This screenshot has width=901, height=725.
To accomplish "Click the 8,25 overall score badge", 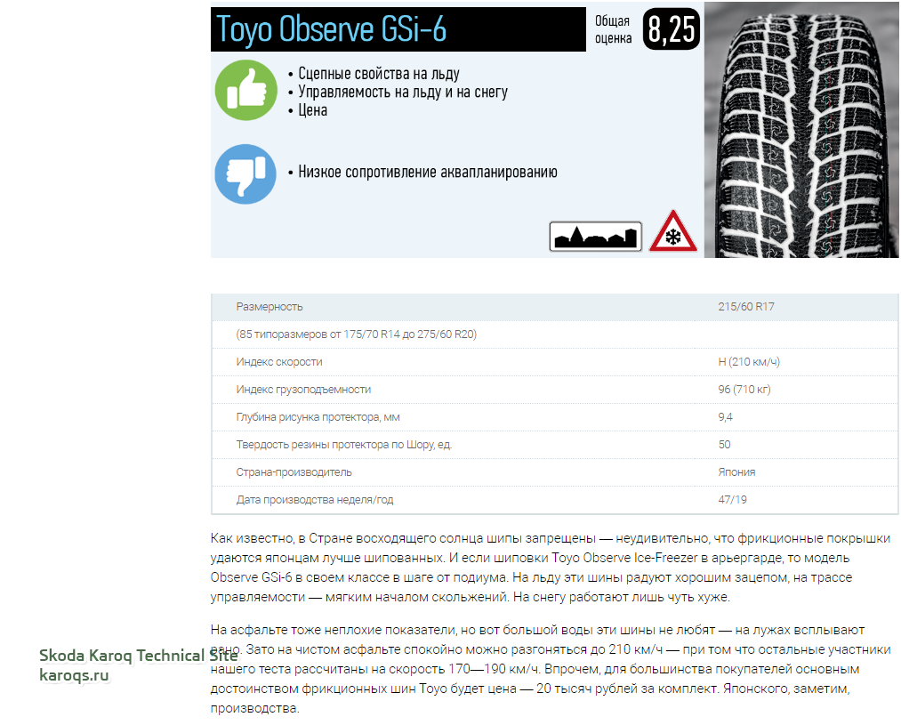I will click(x=672, y=28).
